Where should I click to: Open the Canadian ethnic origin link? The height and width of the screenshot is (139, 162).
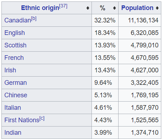18,20
